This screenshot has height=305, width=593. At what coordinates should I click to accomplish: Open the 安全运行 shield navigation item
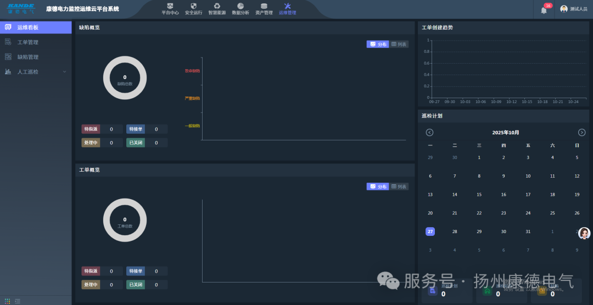[x=193, y=9]
